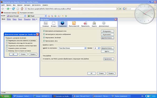This screenshot has height=98, width=157.
Task: Click the Пуск Start button
Action: click(6, 96)
